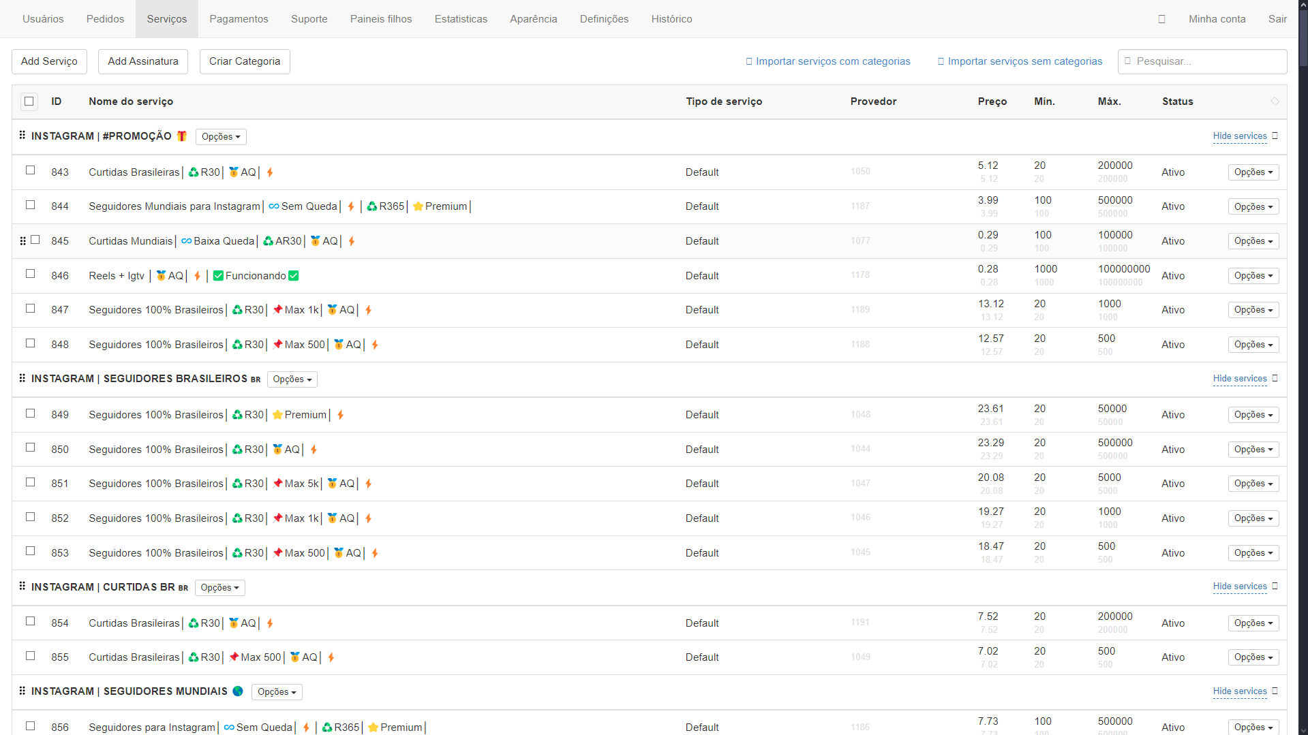Click drag handle for INSTAGRAM | SEGUIDORES BRASILEIROS category
This screenshot has width=1308, height=735.
pyautogui.click(x=22, y=378)
